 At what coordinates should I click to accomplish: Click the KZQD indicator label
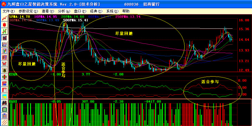[x=13, y=74]
